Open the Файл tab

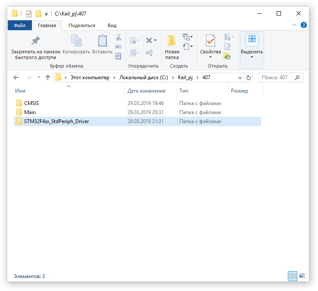(x=20, y=25)
